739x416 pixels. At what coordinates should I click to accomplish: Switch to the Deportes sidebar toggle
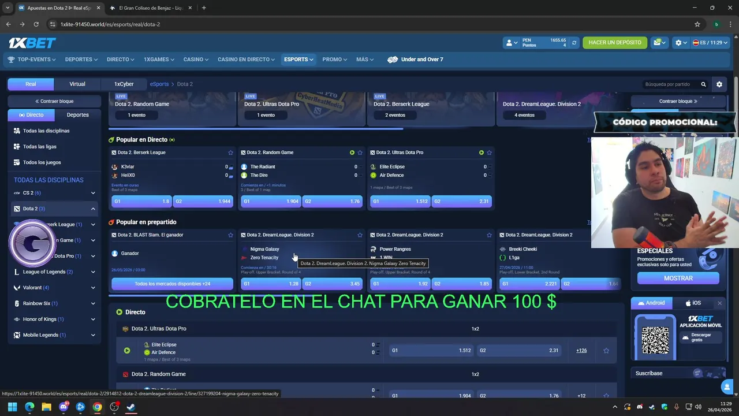pos(78,115)
